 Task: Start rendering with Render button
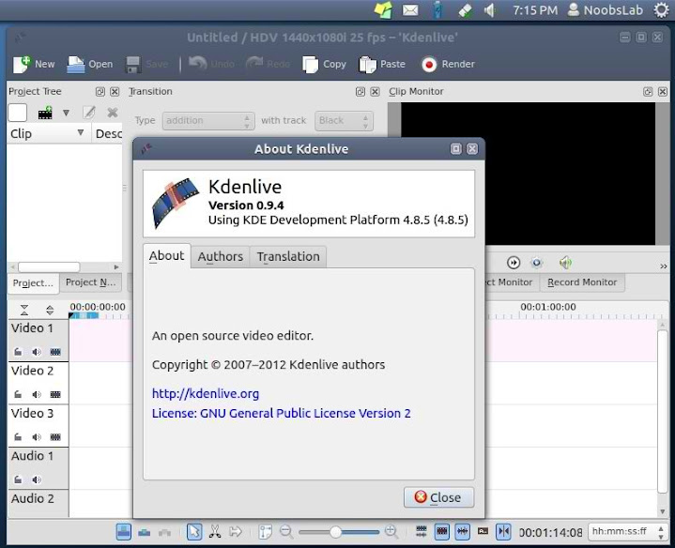pos(448,64)
